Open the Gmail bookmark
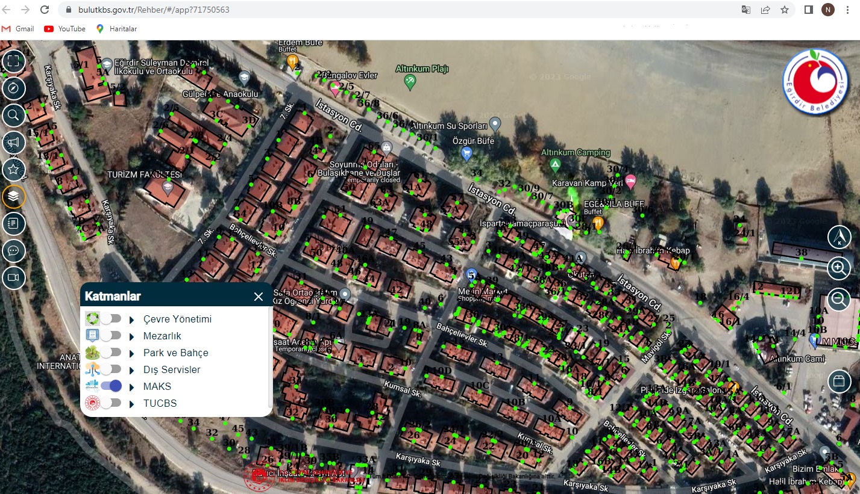Image resolution: width=860 pixels, height=494 pixels. (18, 29)
